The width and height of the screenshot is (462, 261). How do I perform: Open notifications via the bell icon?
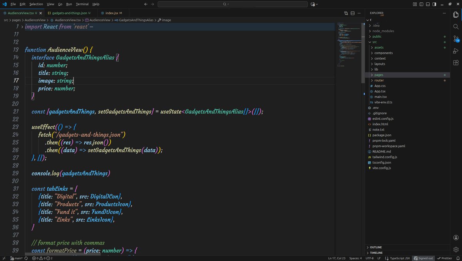click(x=458, y=258)
